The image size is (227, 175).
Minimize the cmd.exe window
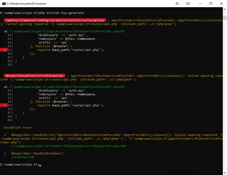click(200, 3)
